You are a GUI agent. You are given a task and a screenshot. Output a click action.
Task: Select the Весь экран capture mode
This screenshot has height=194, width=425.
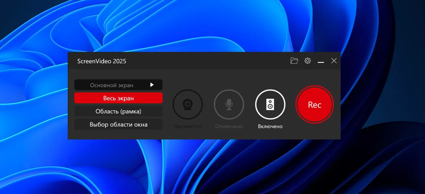[118, 98]
